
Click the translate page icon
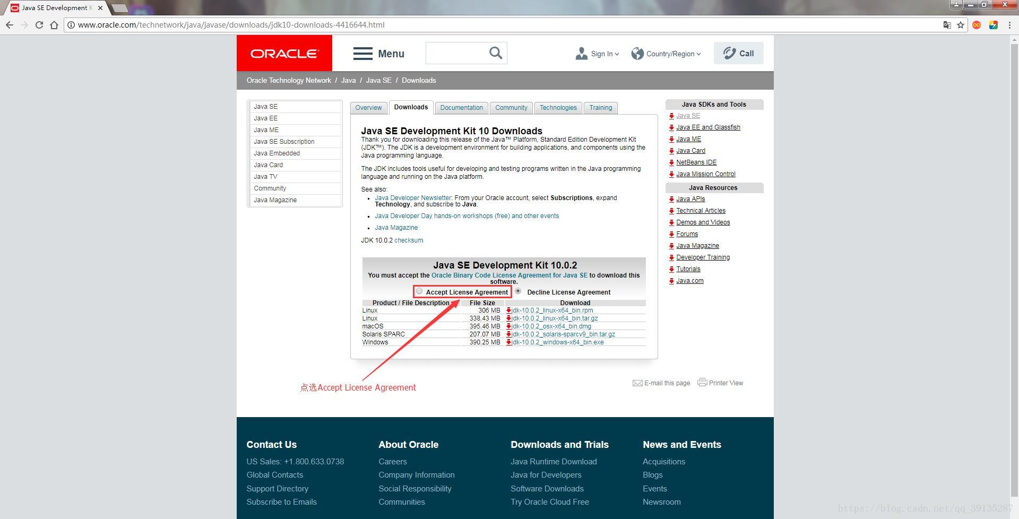click(947, 25)
